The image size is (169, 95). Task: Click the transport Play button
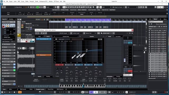100,92
